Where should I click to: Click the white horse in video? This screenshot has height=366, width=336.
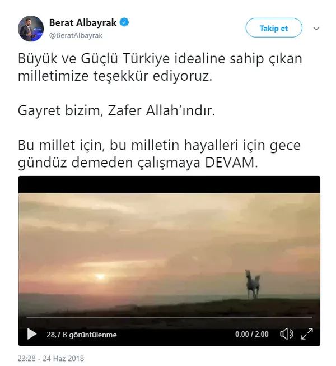tap(253, 284)
